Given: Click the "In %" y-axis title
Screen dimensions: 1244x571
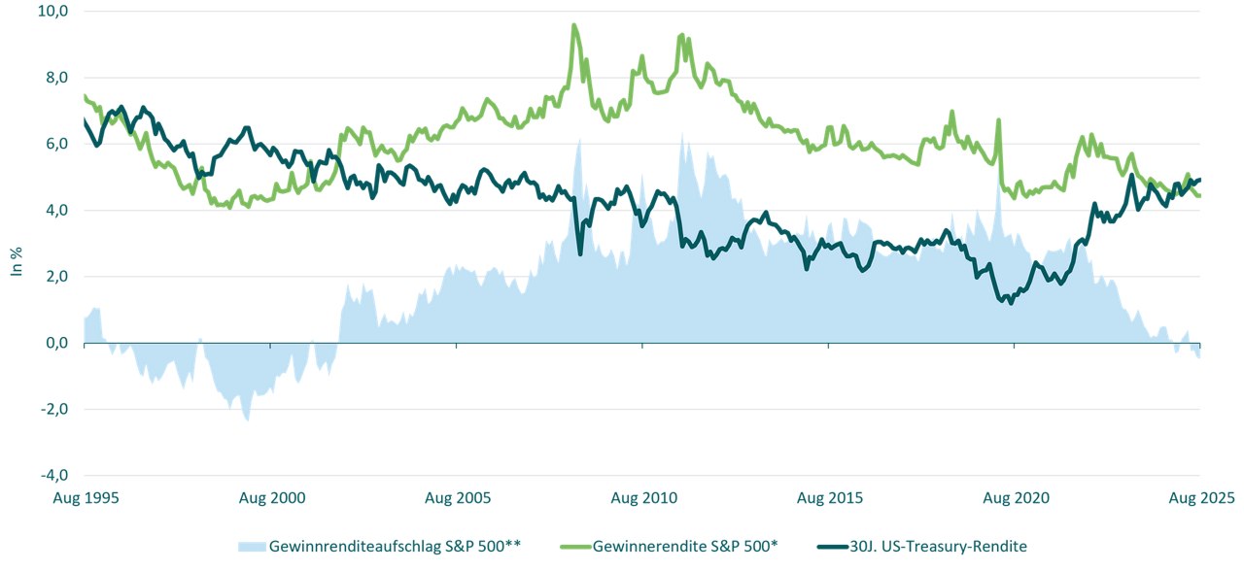Looking at the screenshot, I should coord(16,262).
